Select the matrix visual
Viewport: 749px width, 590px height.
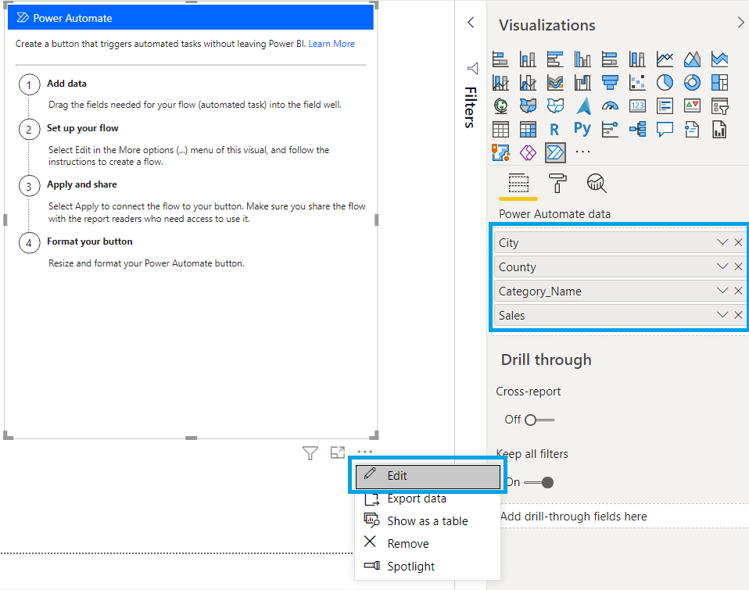[x=528, y=129]
